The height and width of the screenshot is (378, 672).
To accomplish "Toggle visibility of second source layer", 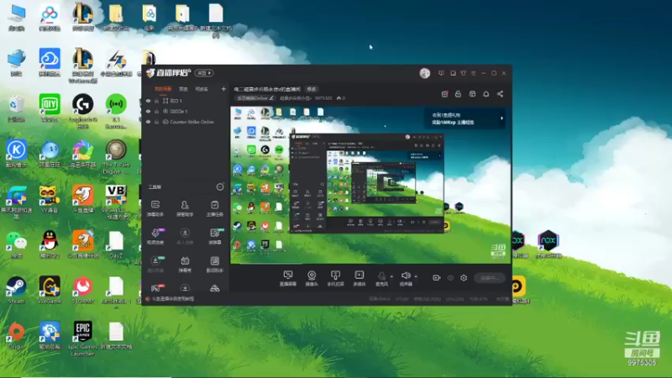I will click(x=149, y=111).
